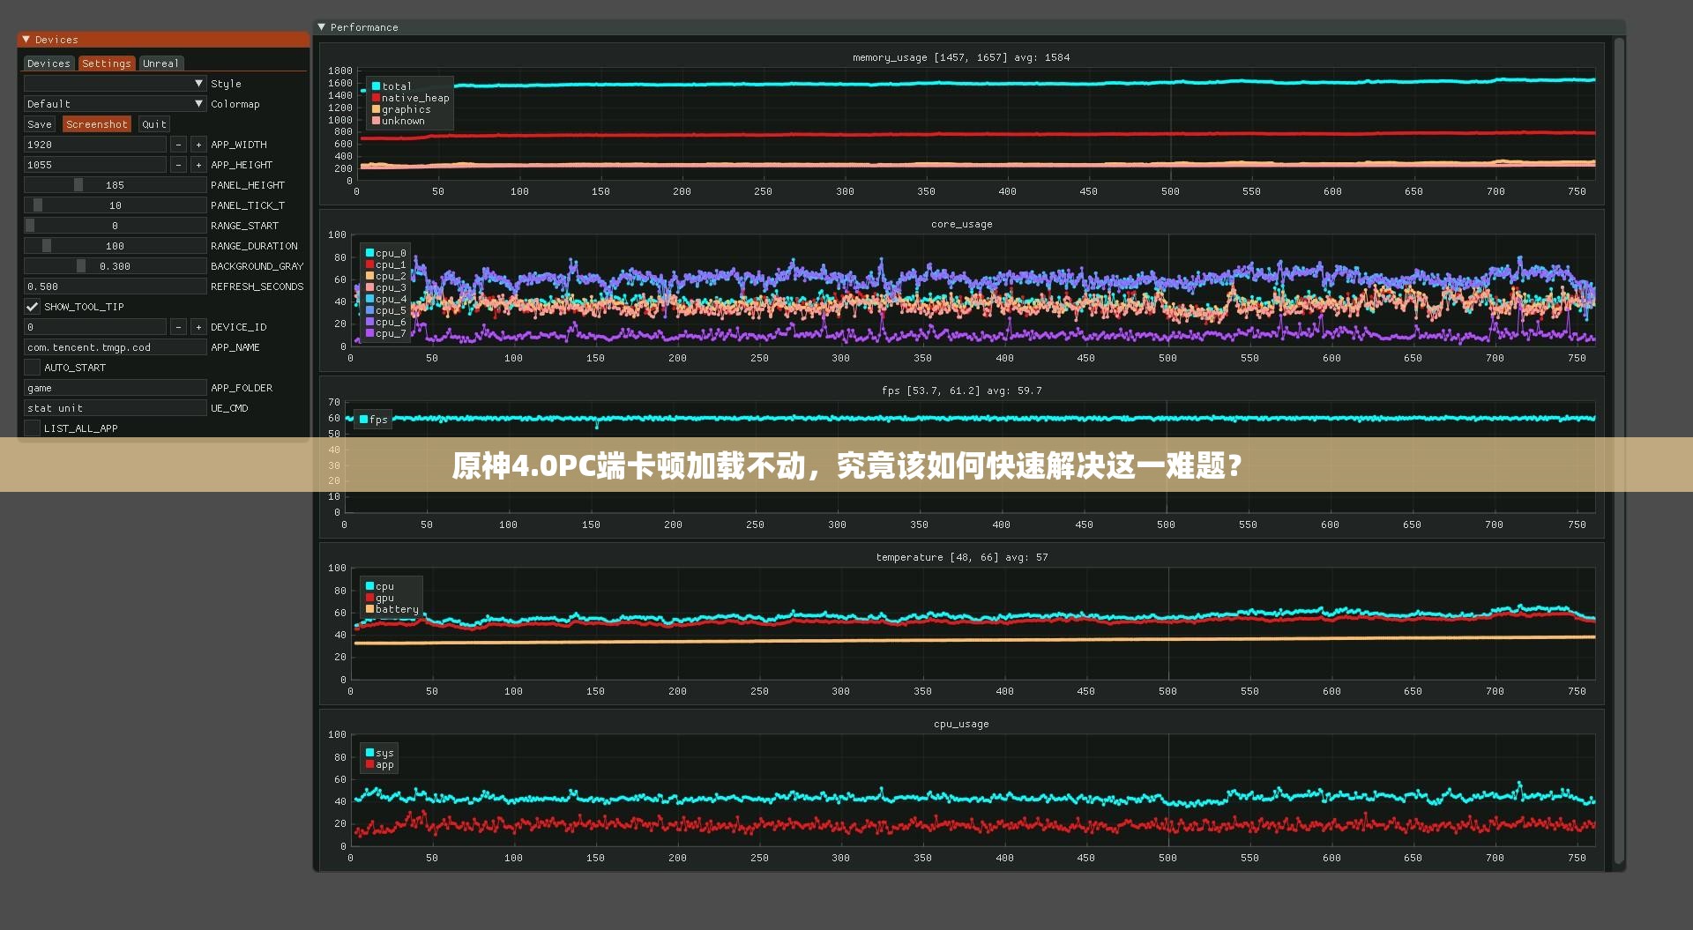Collapse the Devices panel header triangle

(26, 40)
